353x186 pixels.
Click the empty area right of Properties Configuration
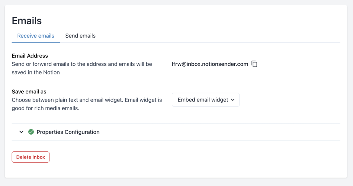coord(223,132)
